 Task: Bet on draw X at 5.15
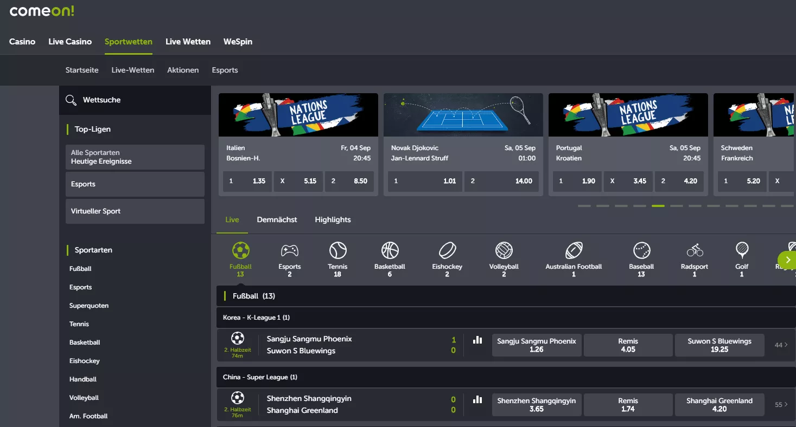pos(298,182)
